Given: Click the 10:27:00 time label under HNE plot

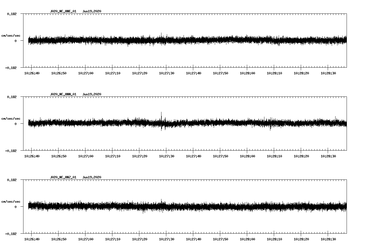Looking at the screenshot, I should [x=86, y=73].
